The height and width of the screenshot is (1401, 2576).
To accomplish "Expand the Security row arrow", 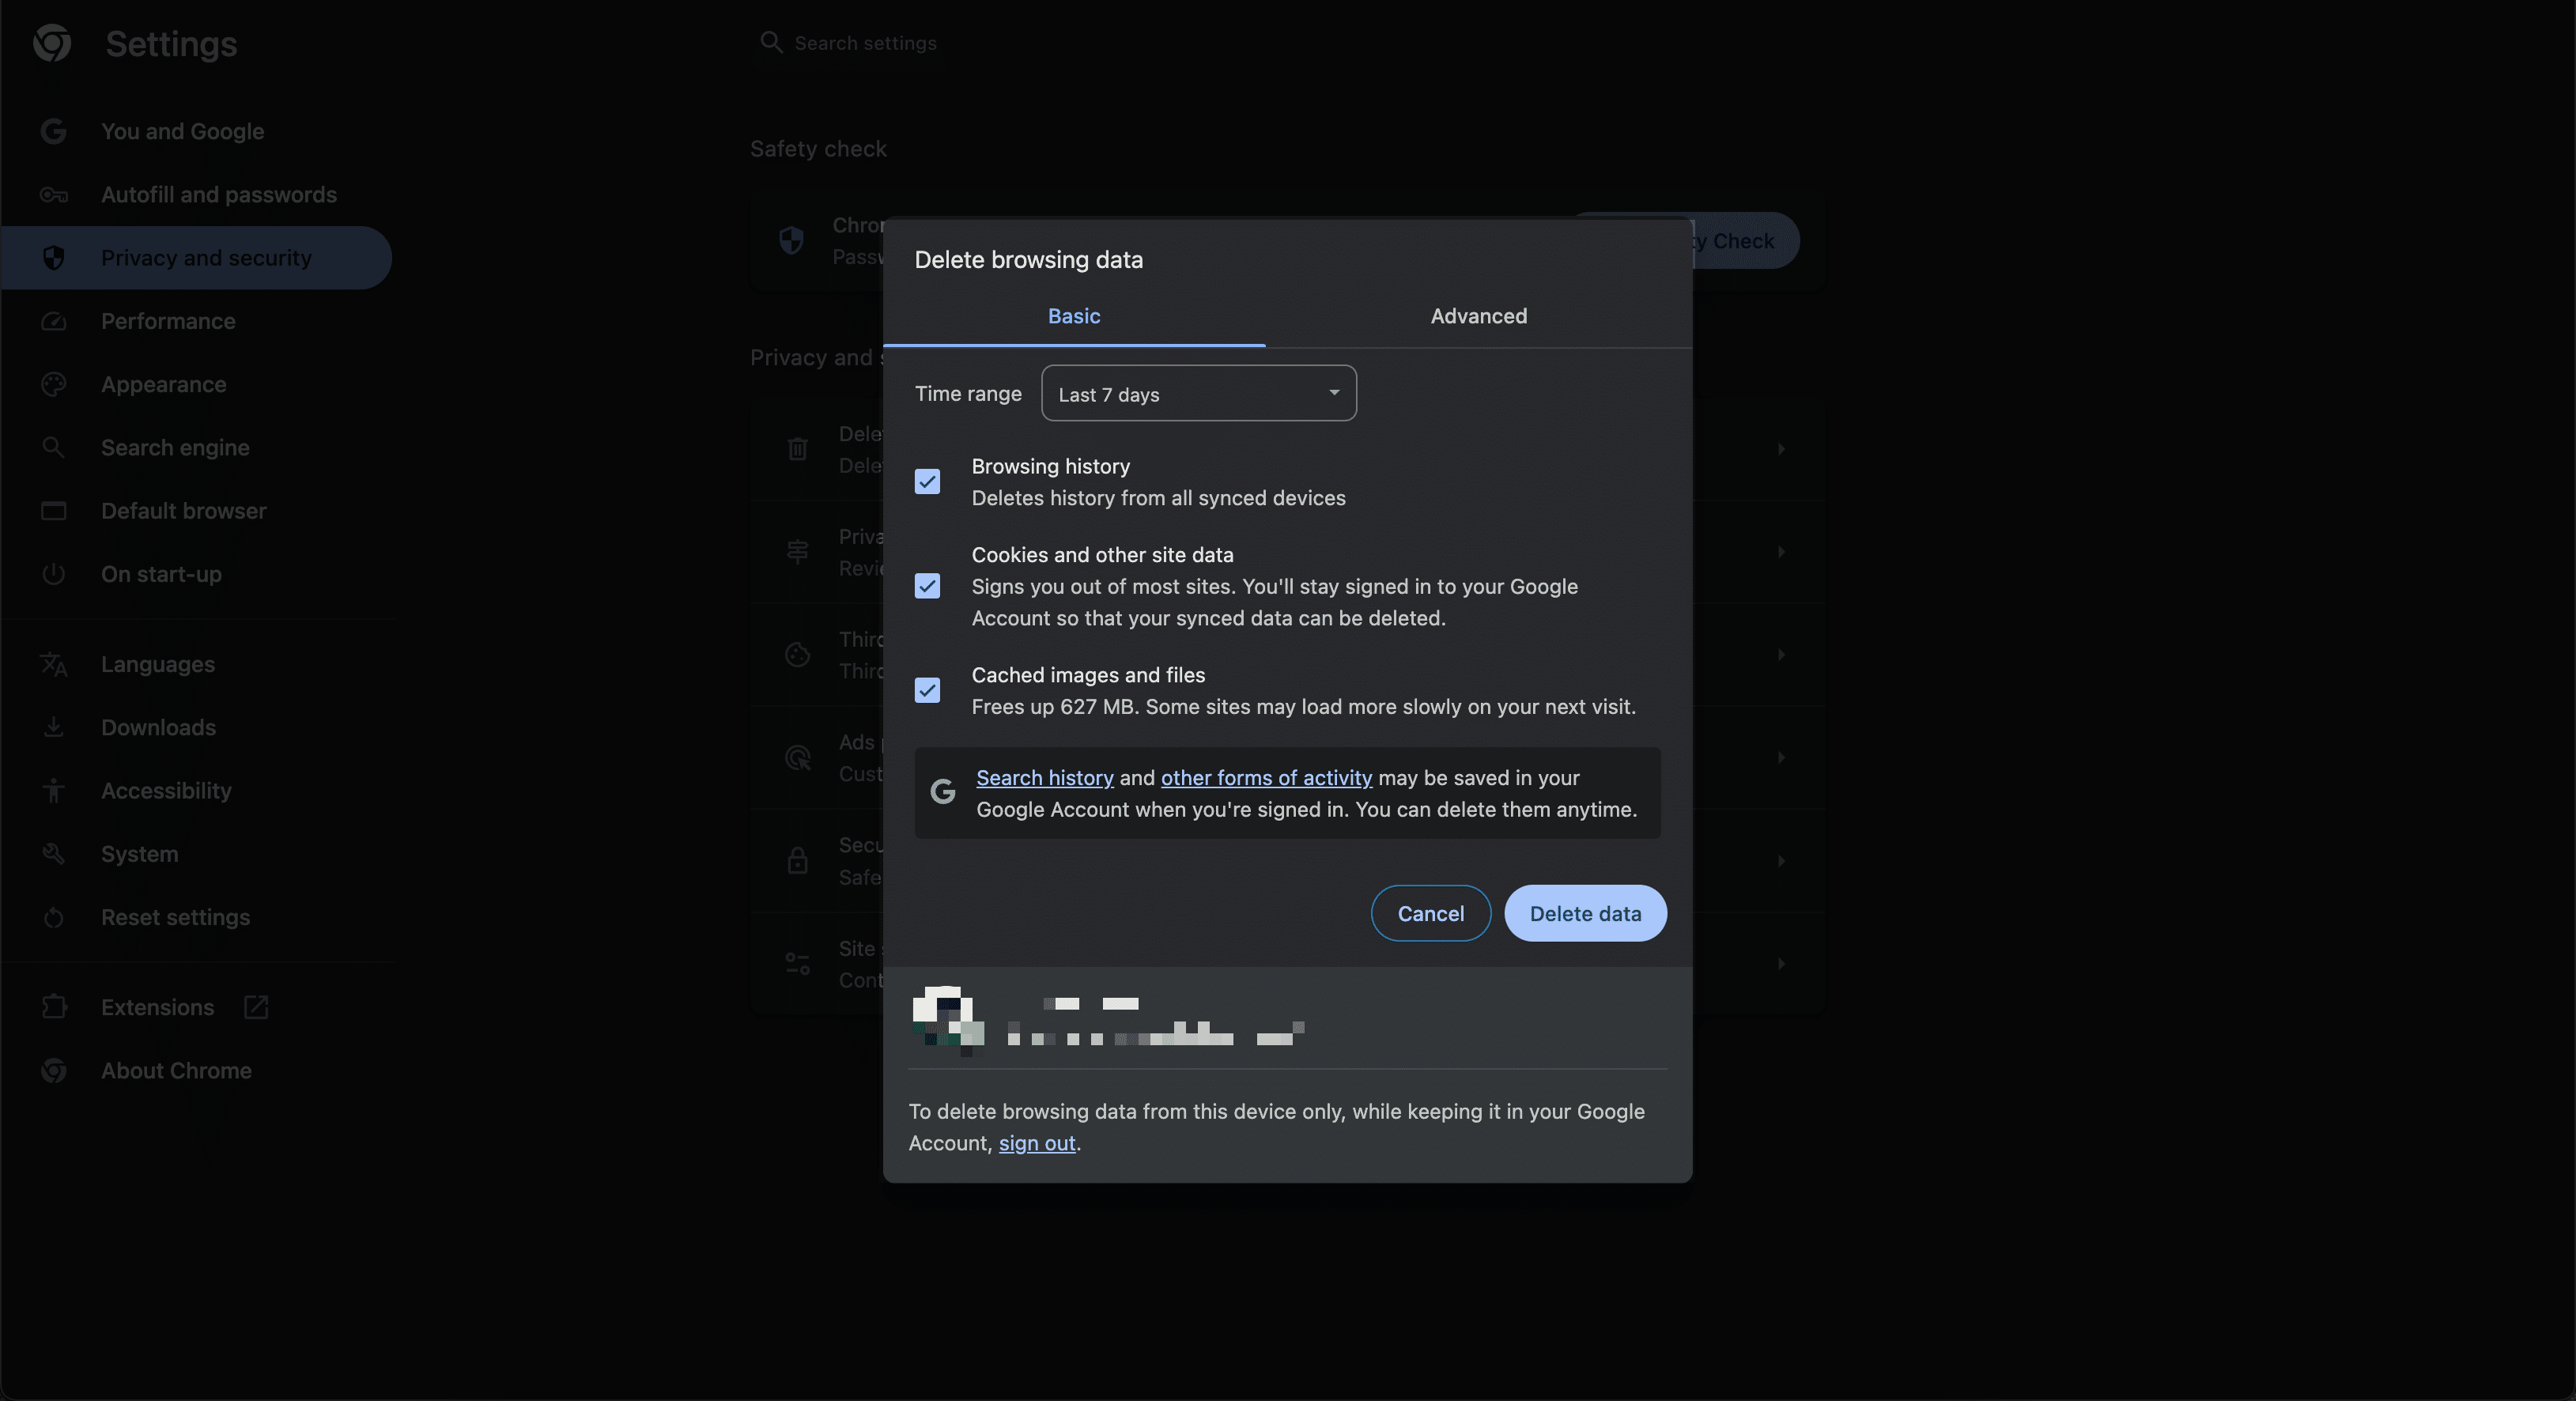I will pos(1781,860).
